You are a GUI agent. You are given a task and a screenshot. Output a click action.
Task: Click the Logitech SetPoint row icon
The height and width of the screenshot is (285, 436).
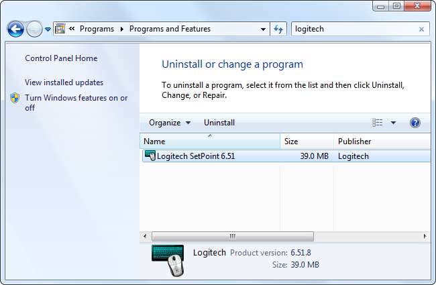150,156
